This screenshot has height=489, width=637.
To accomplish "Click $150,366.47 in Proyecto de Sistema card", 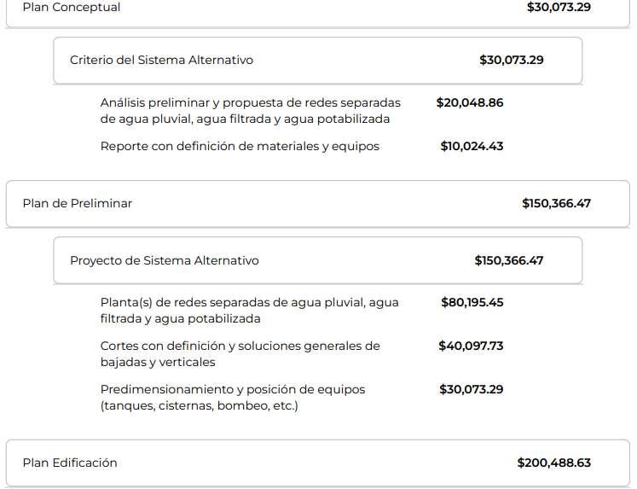I will click(508, 260).
